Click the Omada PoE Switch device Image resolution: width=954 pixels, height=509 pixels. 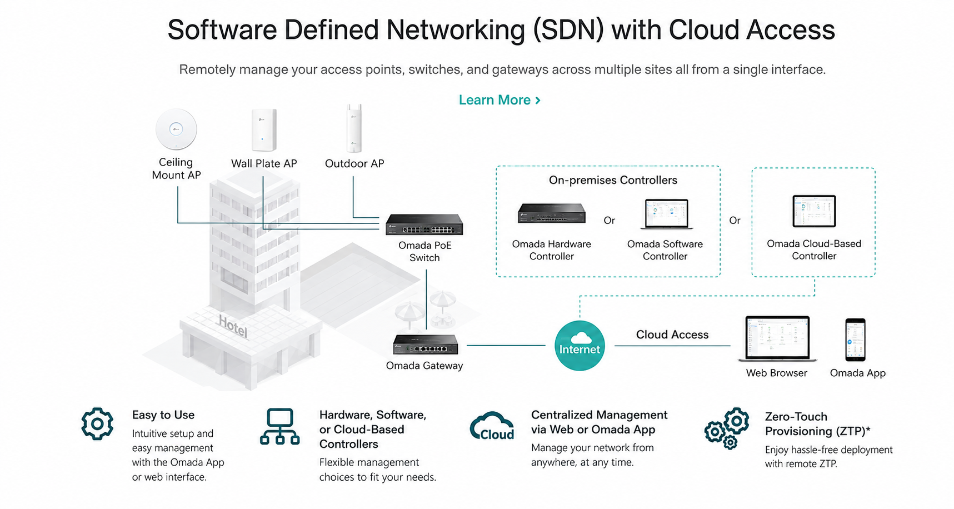pos(424,224)
